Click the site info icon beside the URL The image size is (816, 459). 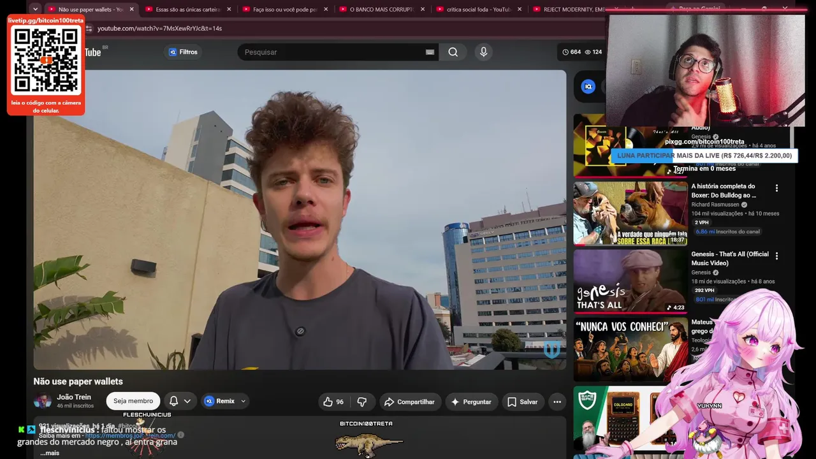click(89, 29)
